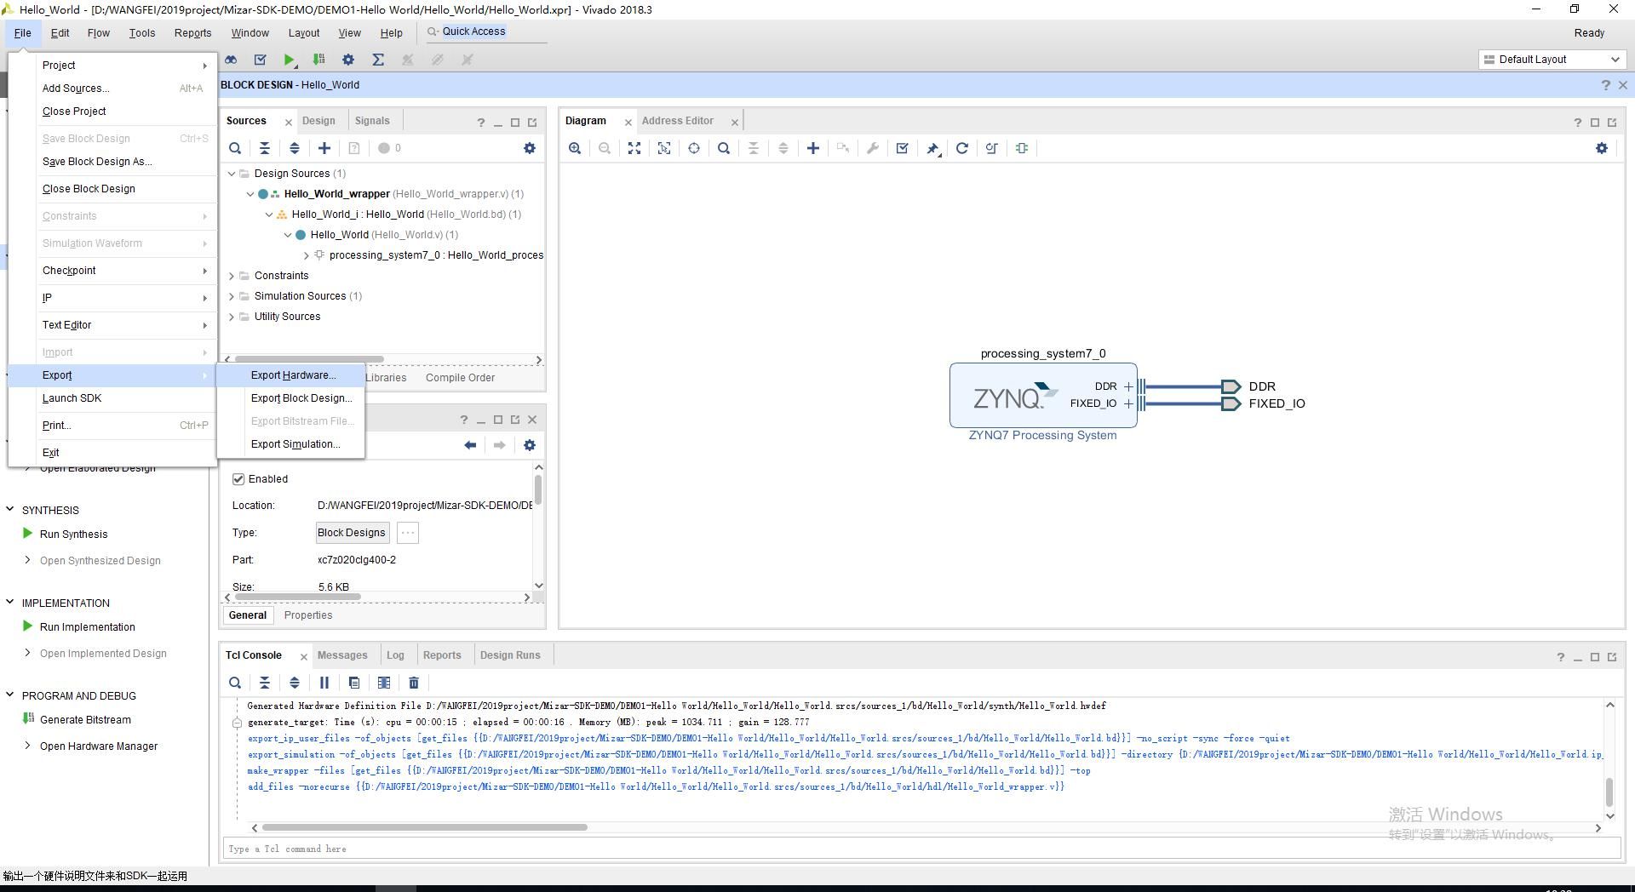Click the Sources panel horizontal scrollbar
This screenshot has height=892, width=1635.
tap(309, 359)
